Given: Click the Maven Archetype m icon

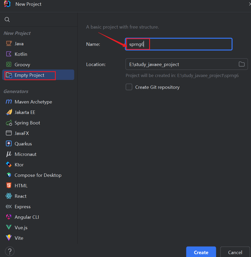Looking at the screenshot, I should 9,102.
